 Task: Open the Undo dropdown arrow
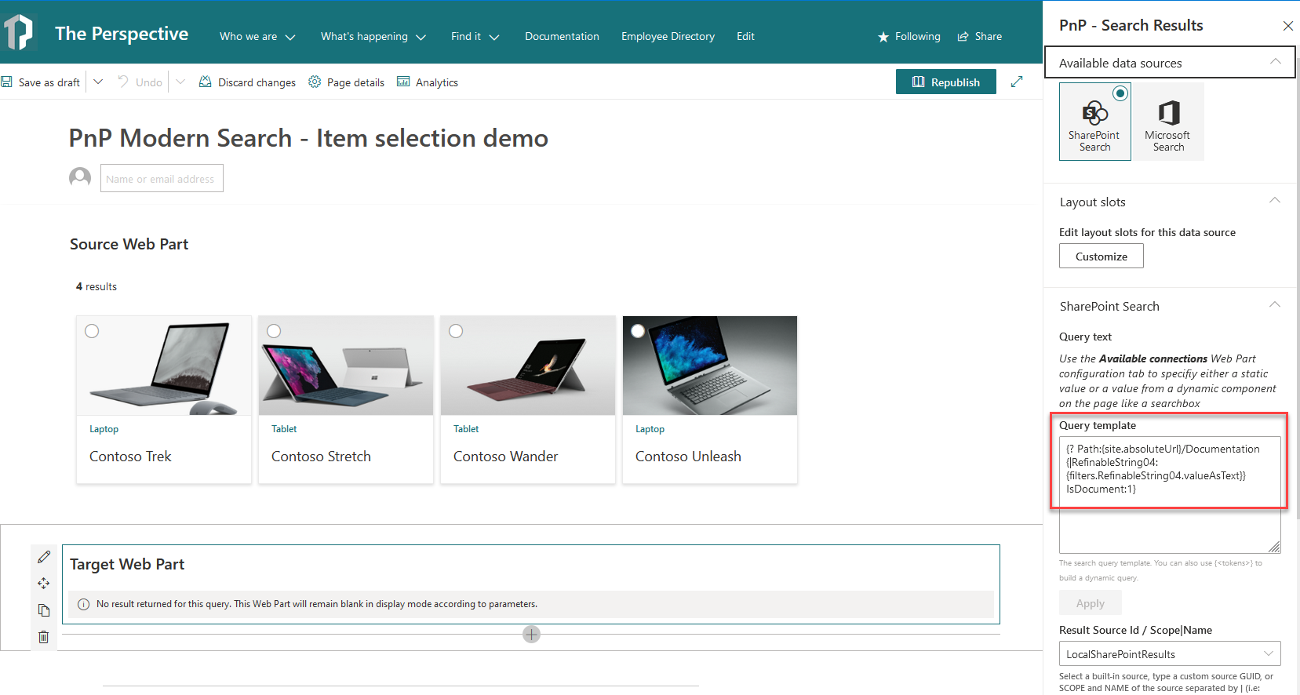point(180,82)
